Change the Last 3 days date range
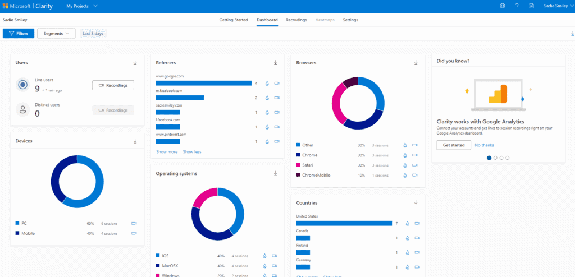The height and width of the screenshot is (277, 575). click(x=93, y=33)
